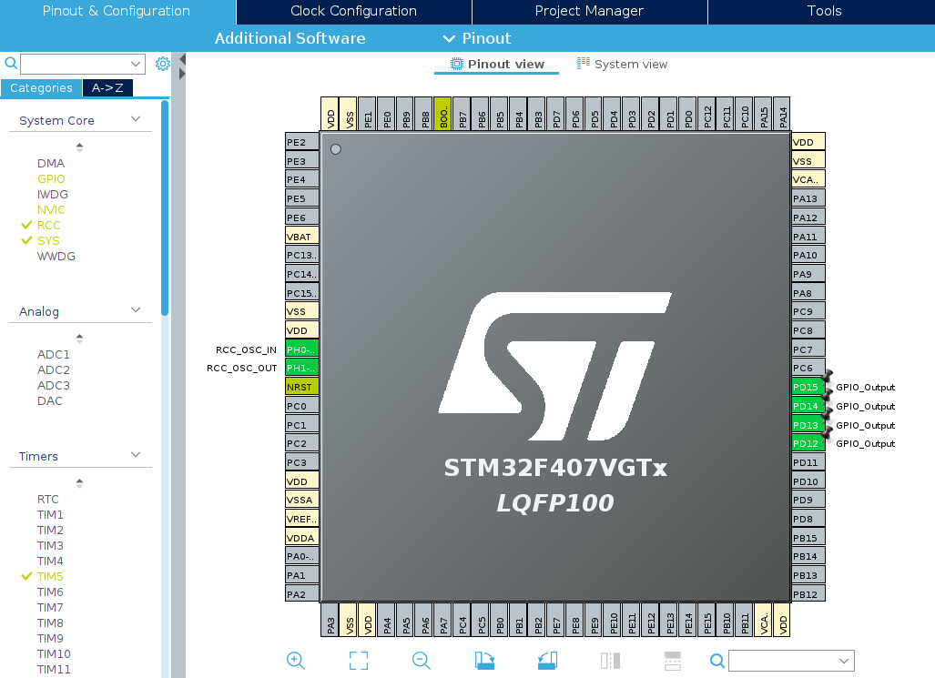The height and width of the screenshot is (678, 935).
Task: Select ADC3 peripheral
Action: 54,385
